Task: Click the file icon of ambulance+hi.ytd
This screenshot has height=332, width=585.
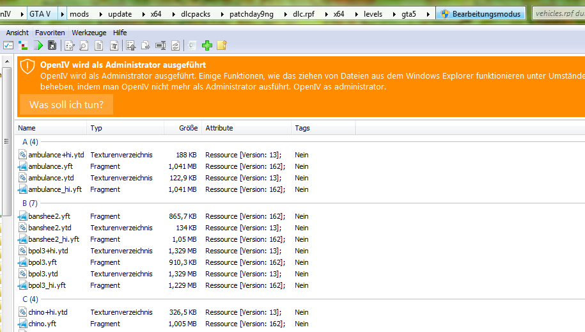Action: (23, 155)
